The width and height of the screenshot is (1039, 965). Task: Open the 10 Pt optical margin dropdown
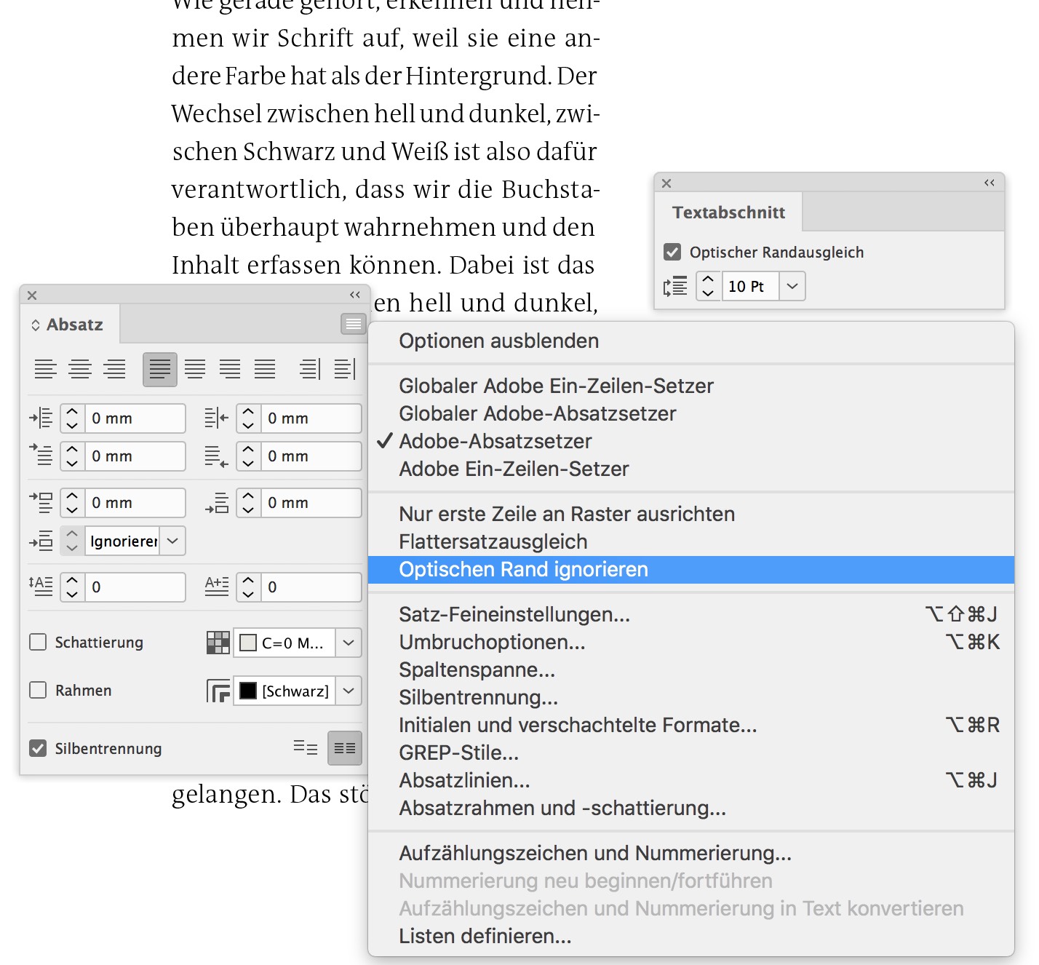click(x=792, y=286)
